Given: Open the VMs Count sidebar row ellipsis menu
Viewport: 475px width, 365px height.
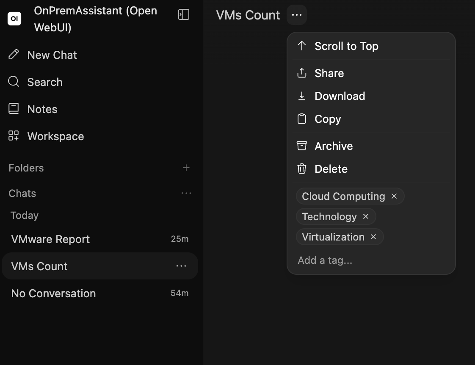Looking at the screenshot, I should coord(181,266).
